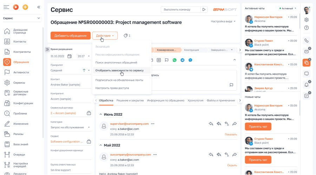Click Показать link on June email
316x175 pixels.
pyautogui.click(x=231, y=135)
